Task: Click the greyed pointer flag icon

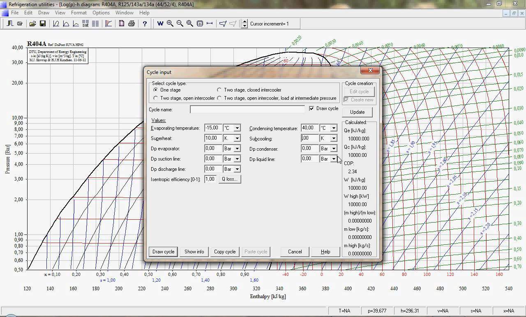Action: 233,24
